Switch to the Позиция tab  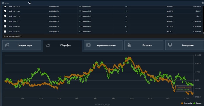click(144, 45)
